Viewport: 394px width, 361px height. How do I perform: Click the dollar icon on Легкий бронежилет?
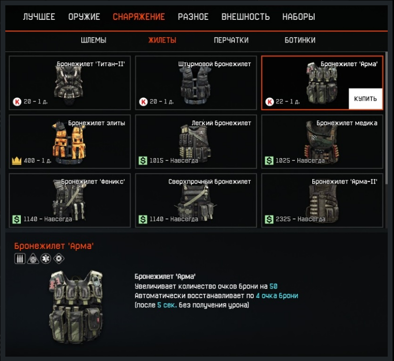coord(143,160)
